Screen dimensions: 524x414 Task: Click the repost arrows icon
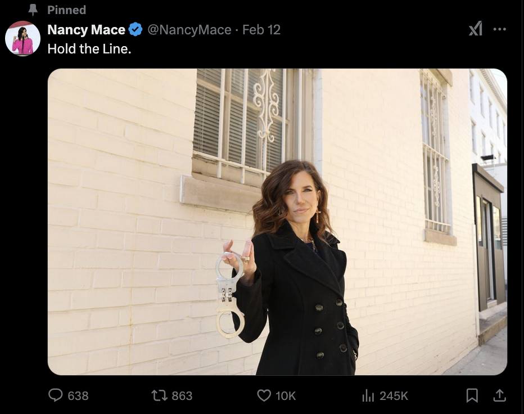[x=160, y=395]
